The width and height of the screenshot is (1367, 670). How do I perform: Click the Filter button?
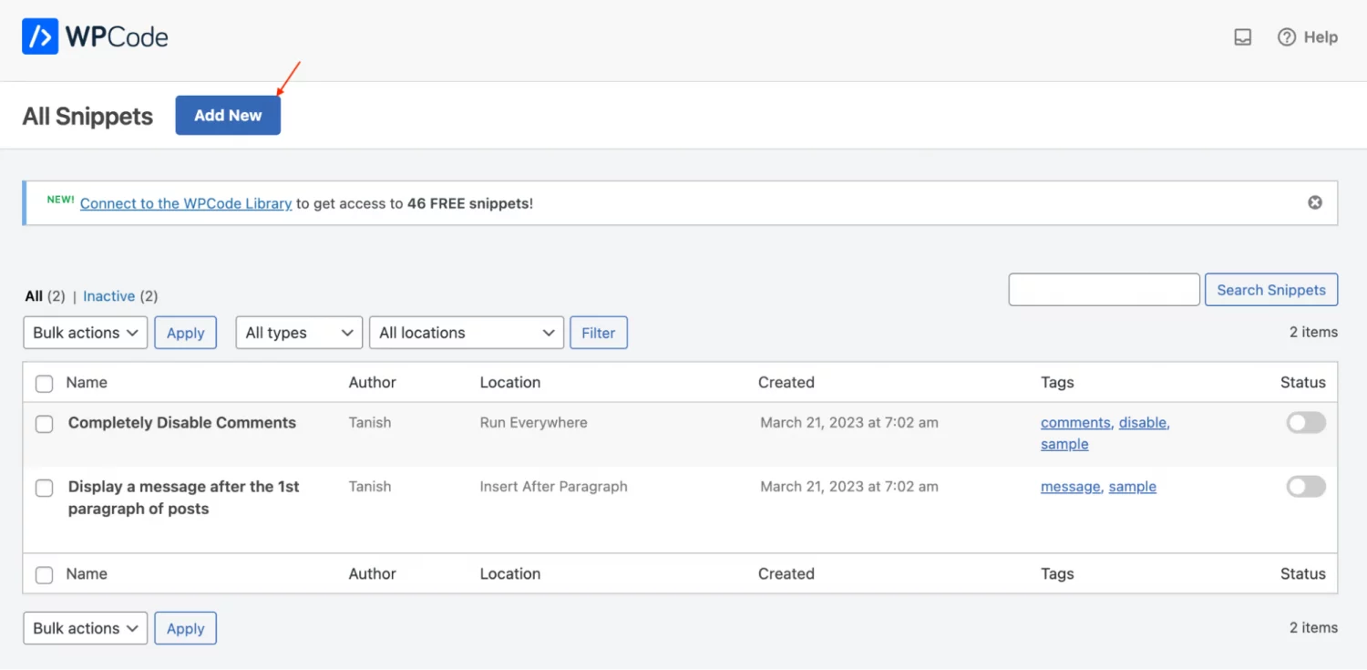click(599, 333)
